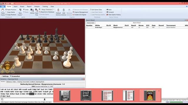Click the Paste Game icon

[3, 12]
